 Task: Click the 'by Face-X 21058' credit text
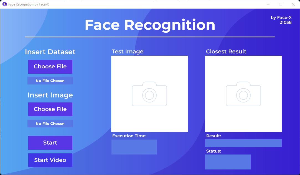tap(281, 20)
